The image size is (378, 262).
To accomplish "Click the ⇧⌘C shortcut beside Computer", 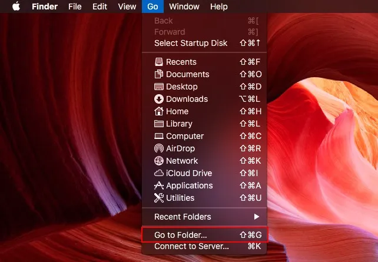I will [250, 136].
